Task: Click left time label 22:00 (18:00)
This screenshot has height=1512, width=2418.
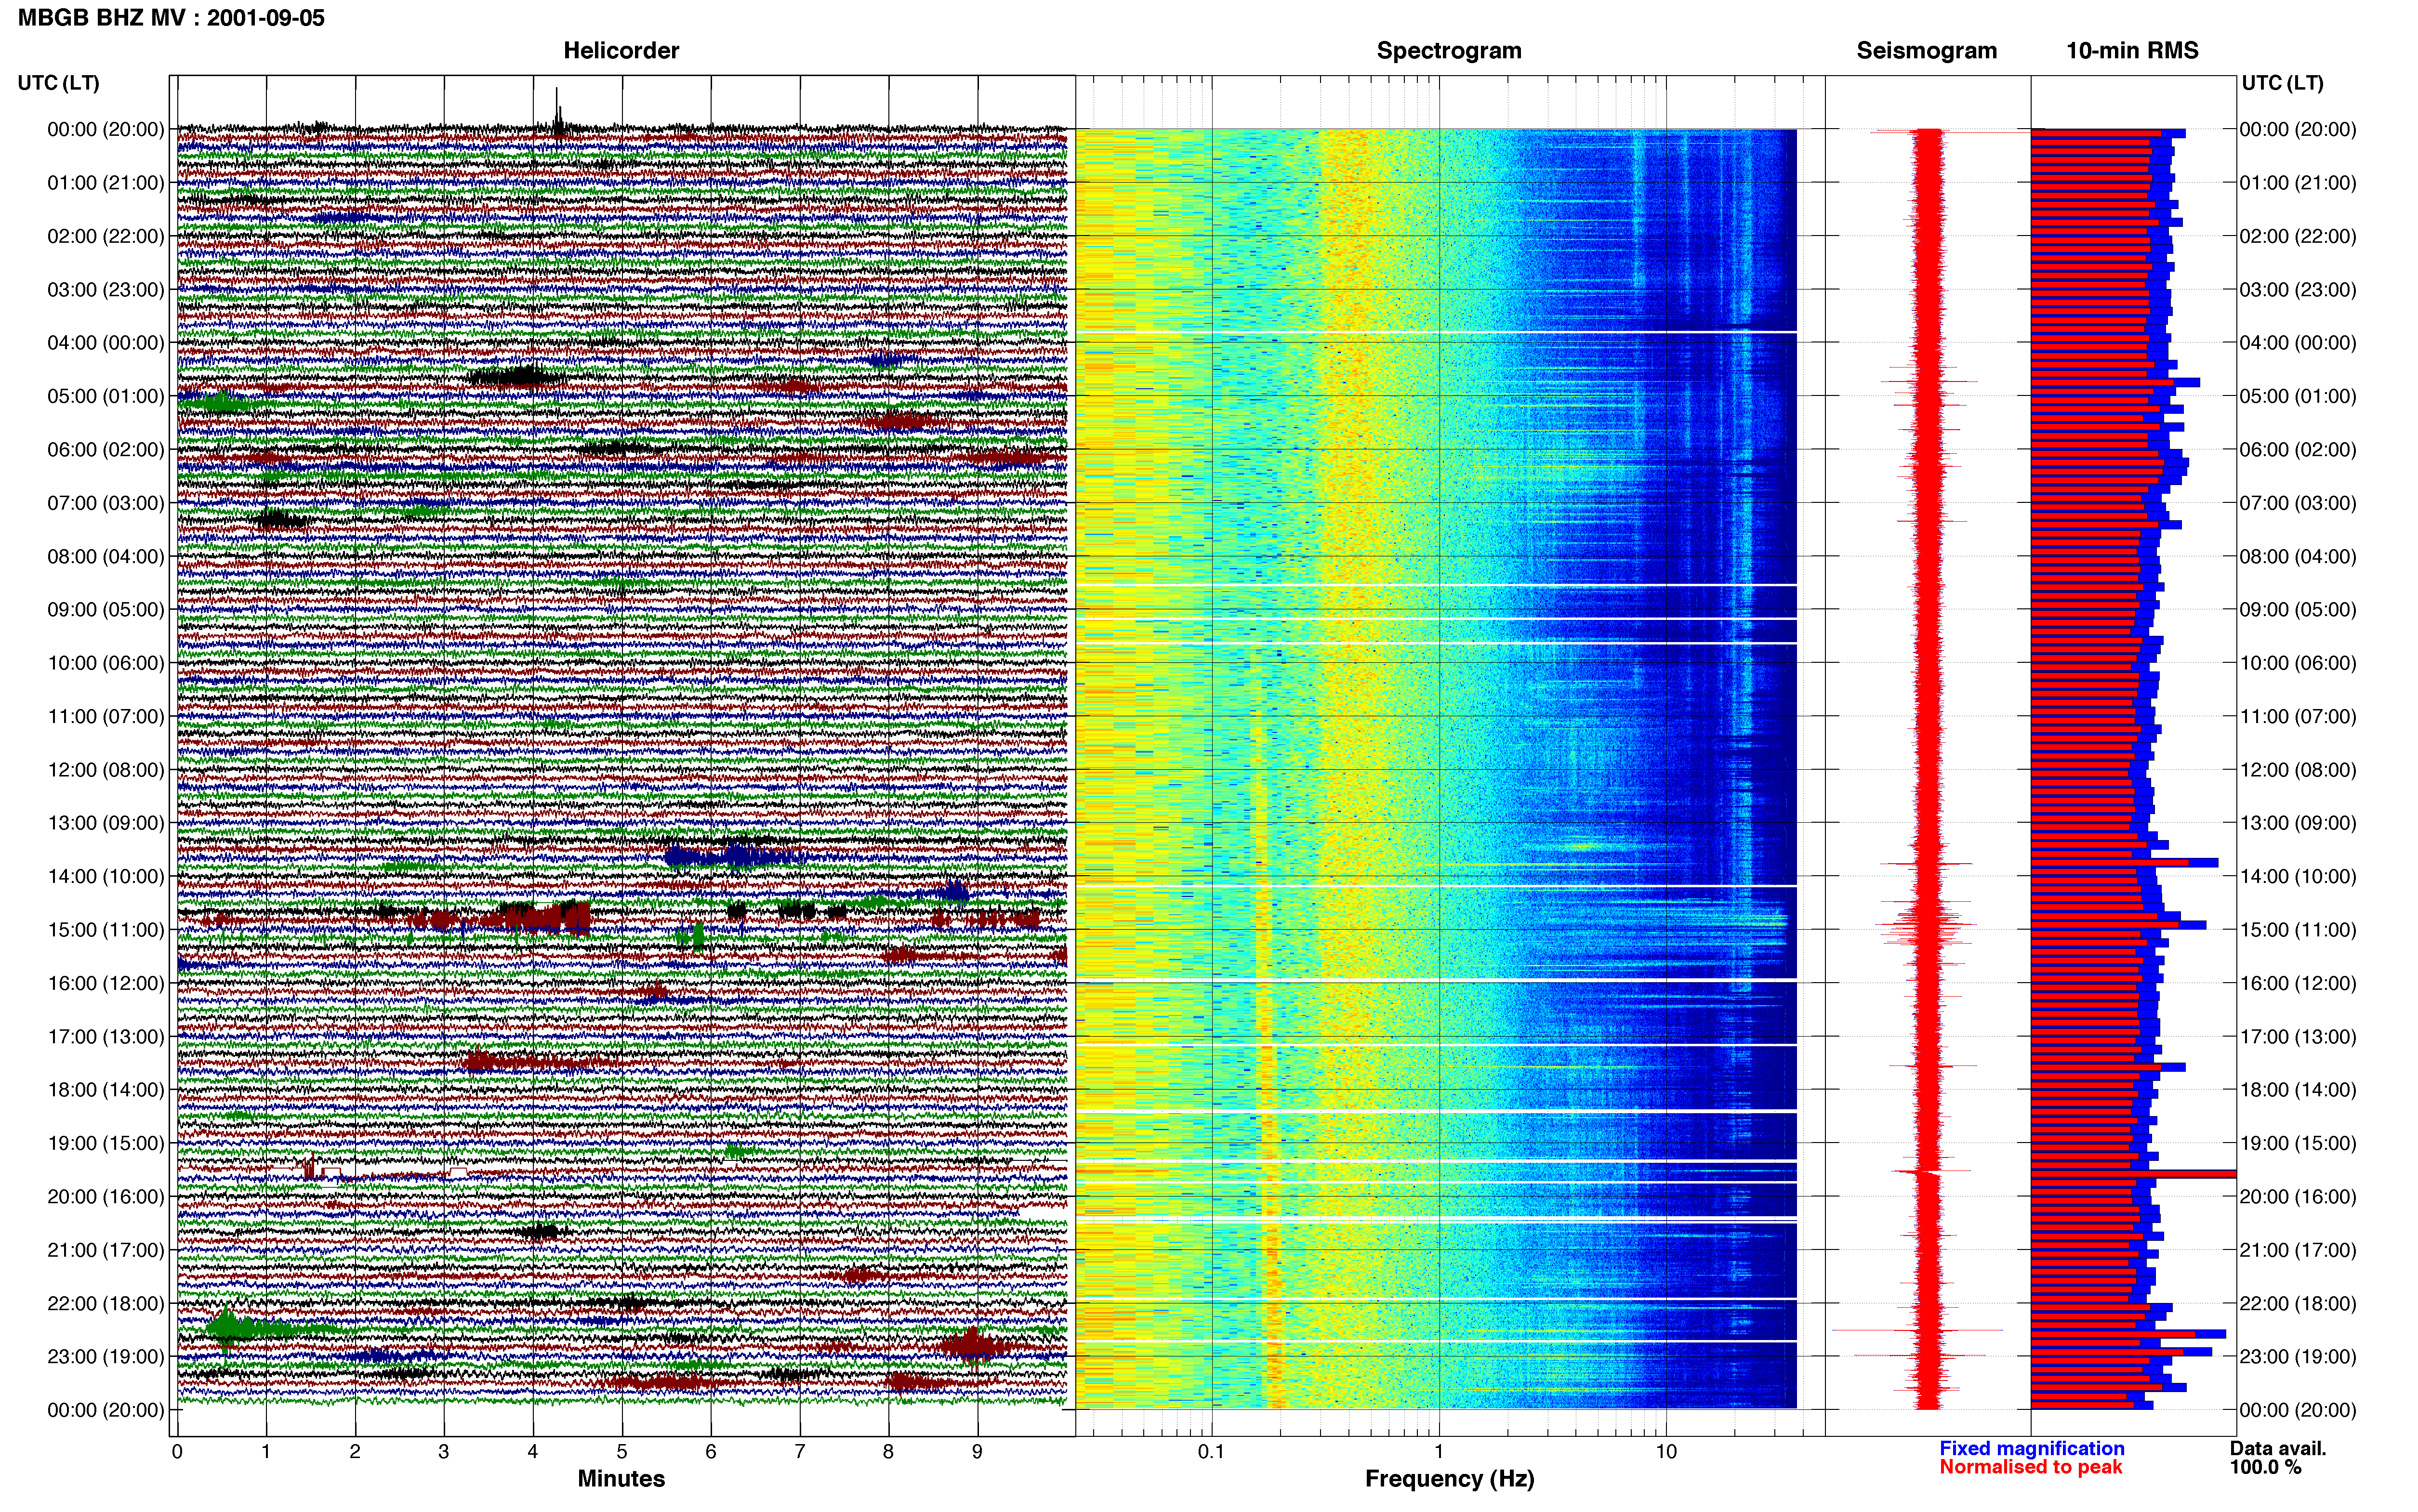Action: 106,1303
